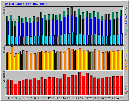
Task: Click green day label 3
Action: [16, 98]
